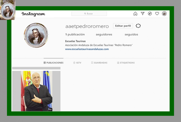The image size is (181, 122).
Task: Open settings gear next to Editar perfil
Action: 138,26
